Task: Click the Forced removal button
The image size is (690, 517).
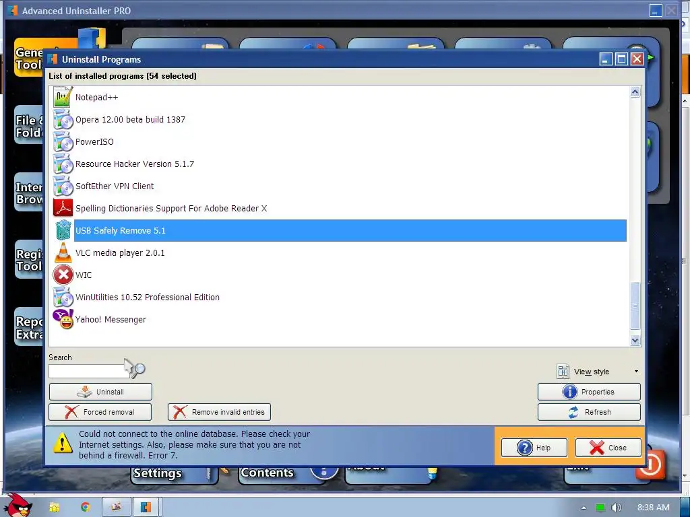Action: pos(100,412)
